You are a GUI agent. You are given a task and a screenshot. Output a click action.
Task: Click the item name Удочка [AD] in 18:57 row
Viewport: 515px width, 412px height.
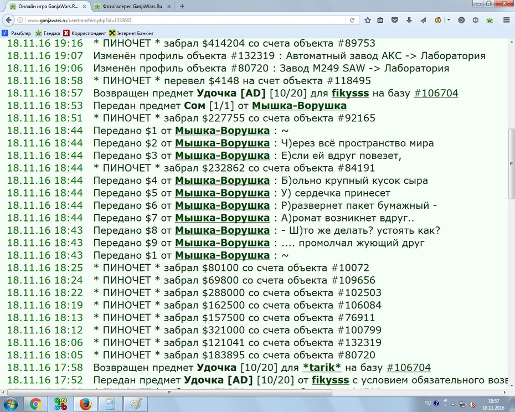pyautogui.click(x=231, y=93)
